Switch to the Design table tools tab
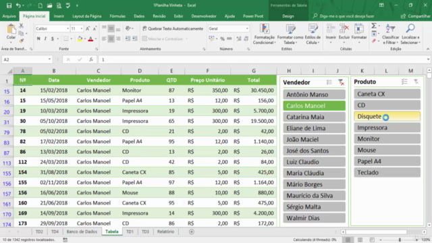This screenshot has width=432, height=243. (288, 16)
